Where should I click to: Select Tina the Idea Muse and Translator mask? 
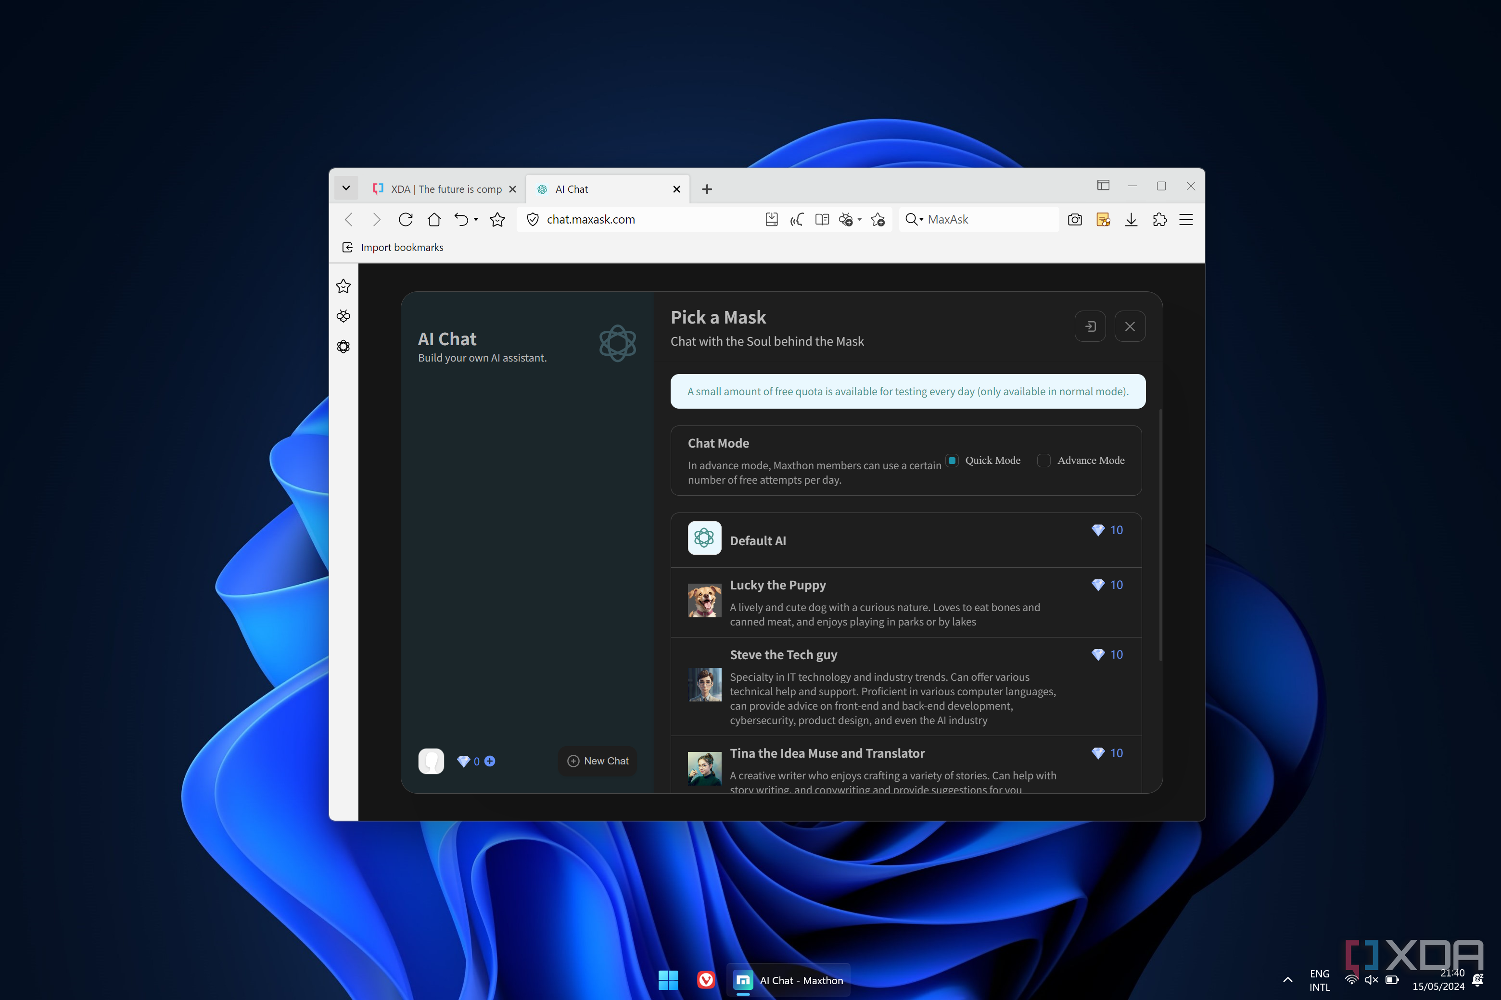pyautogui.click(x=906, y=765)
